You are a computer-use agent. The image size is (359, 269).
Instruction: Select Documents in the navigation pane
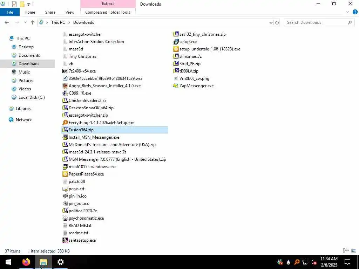pos(29,55)
